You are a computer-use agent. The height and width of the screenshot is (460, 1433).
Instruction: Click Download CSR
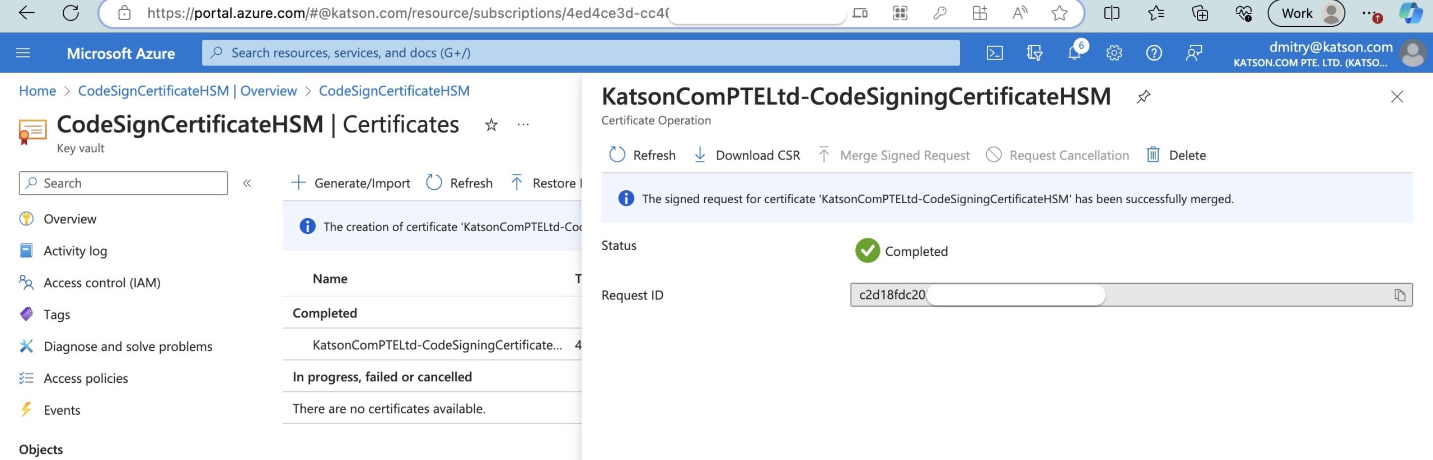[x=747, y=155]
